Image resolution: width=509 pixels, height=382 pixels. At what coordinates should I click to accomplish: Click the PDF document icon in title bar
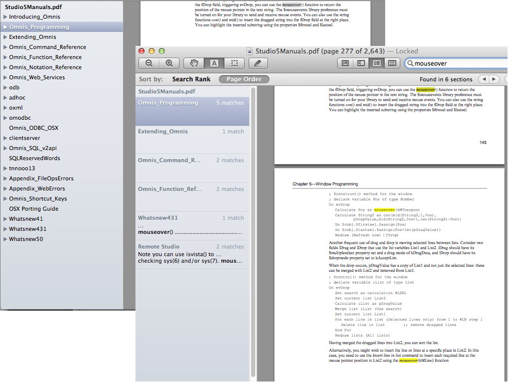250,51
